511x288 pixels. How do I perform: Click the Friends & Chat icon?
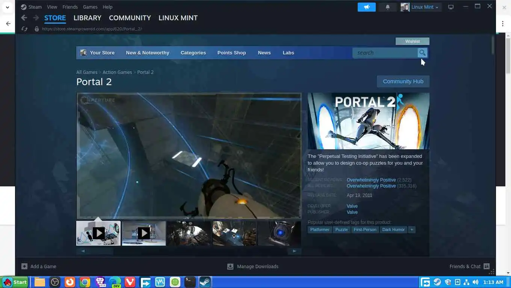[x=487, y=266]
